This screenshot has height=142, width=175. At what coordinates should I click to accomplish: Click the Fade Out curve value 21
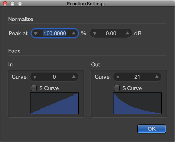click(137, 77)
